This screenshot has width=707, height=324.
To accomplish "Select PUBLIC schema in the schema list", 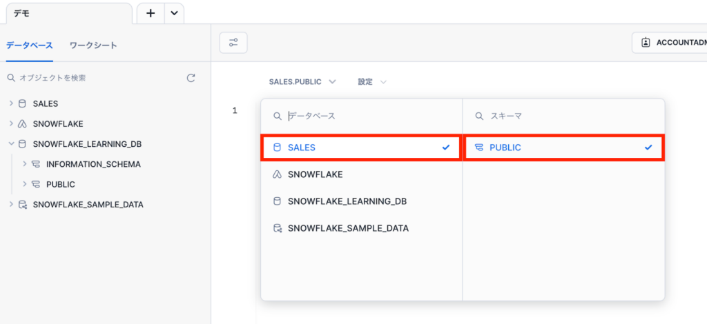I will (x=563, y=148).
